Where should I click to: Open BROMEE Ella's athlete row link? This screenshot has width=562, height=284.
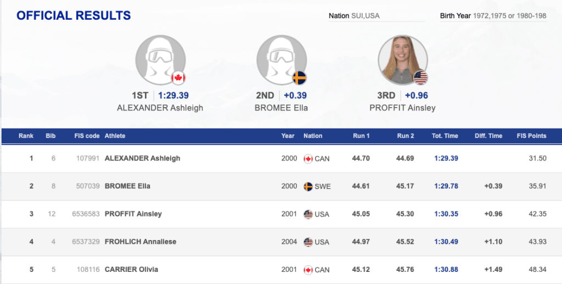pyautogui.click(x=127, y=186)
